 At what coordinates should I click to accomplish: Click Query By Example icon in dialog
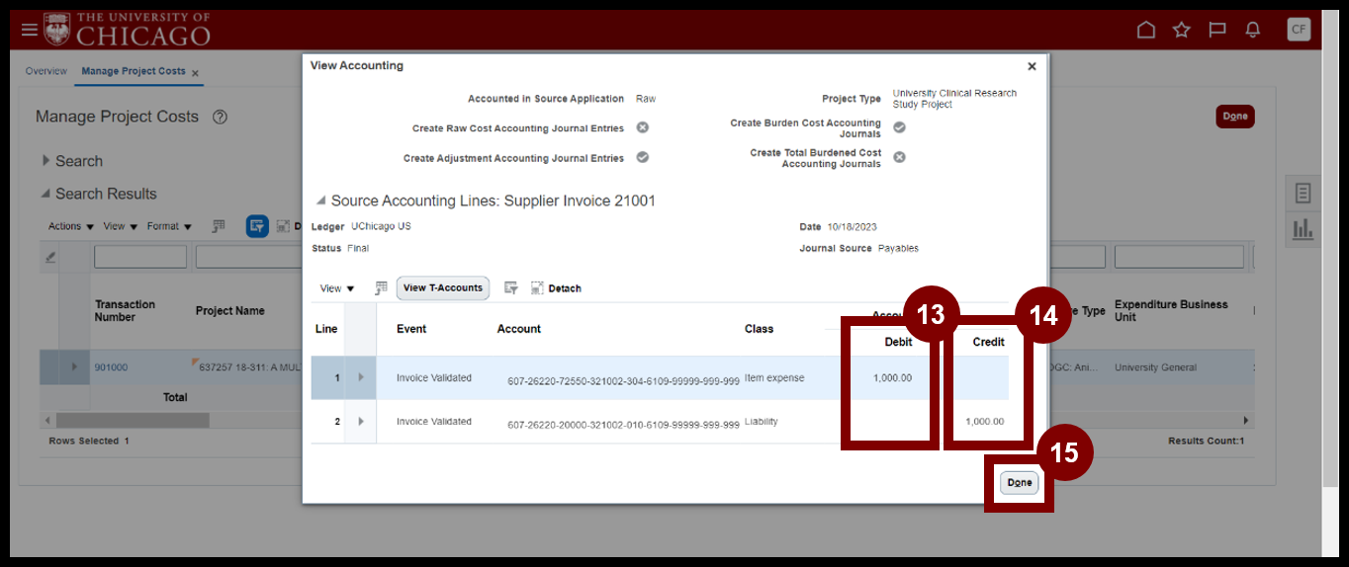510,288
